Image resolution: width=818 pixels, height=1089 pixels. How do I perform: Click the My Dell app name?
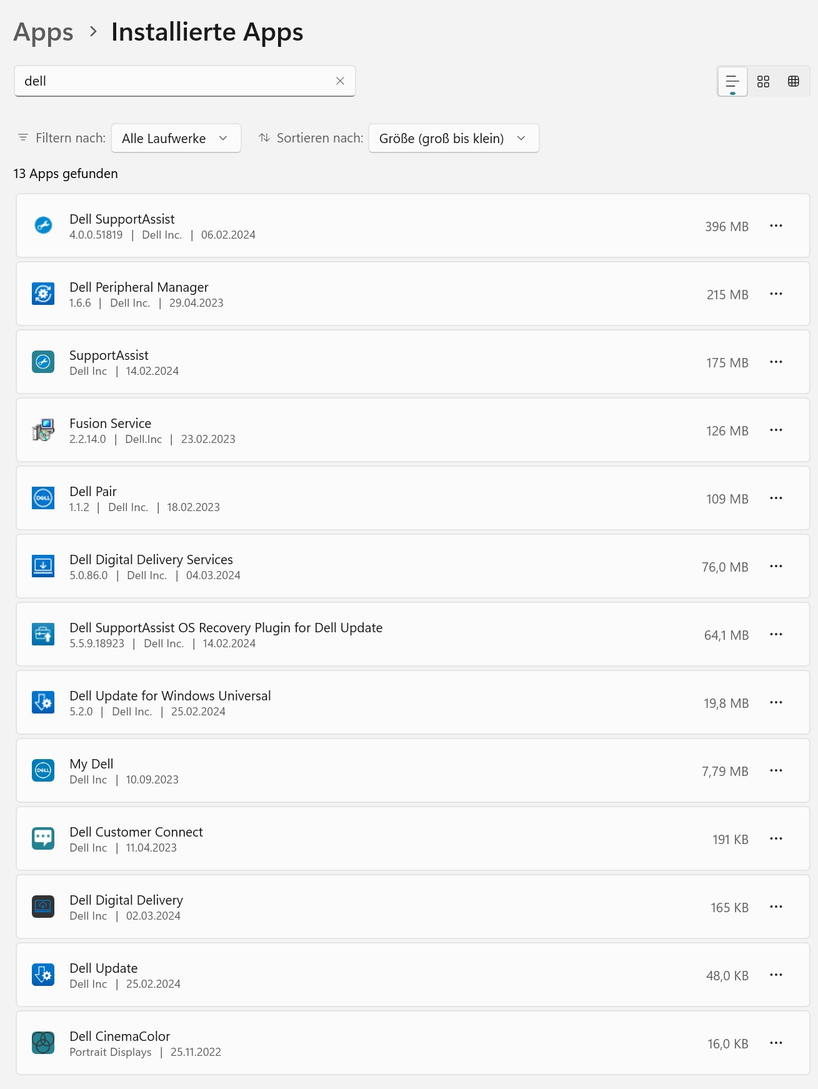[x=91, y=764]
